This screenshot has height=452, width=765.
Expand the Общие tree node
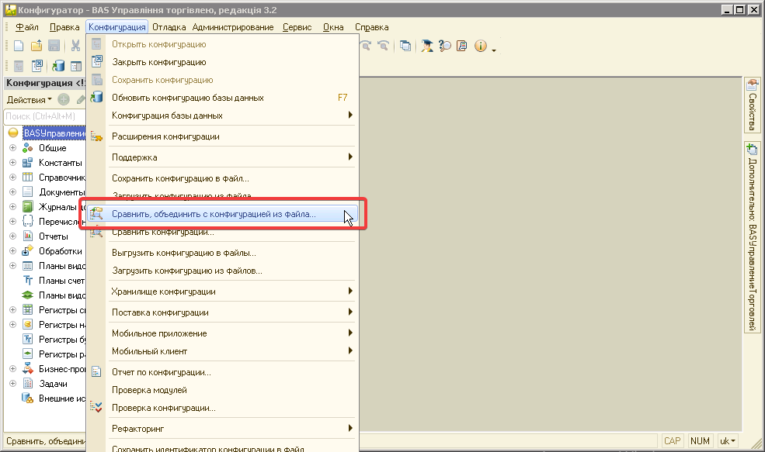coord(12,148)
